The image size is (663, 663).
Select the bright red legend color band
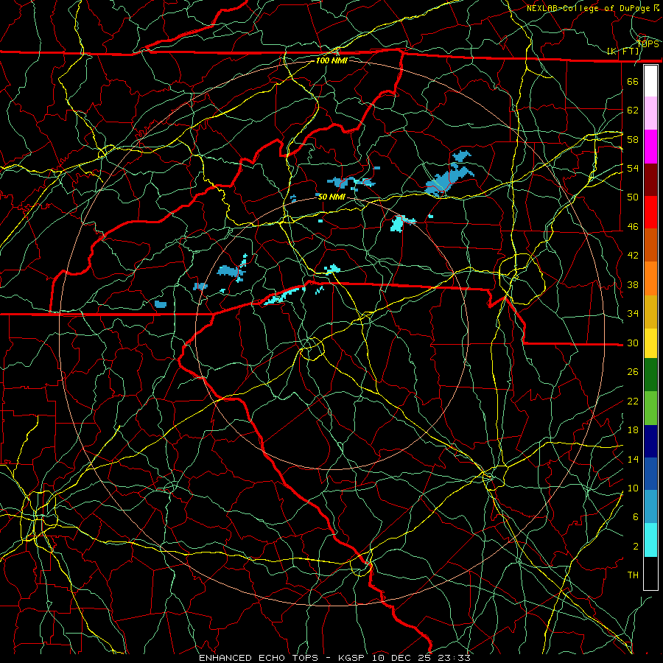650,212
